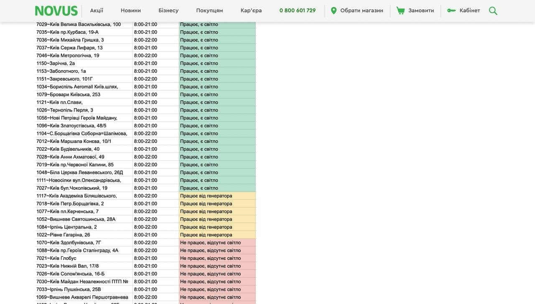Go to the Новини section
This screenshot has height=304, width=535.
[131, 10]
